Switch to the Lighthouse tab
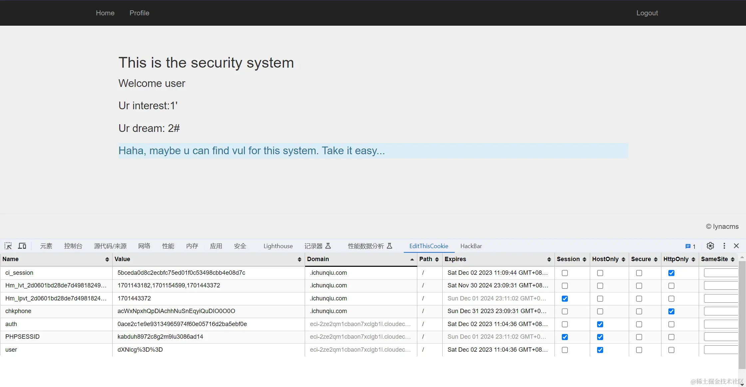This screenshot has width=746, height=387. click(278, 246)
